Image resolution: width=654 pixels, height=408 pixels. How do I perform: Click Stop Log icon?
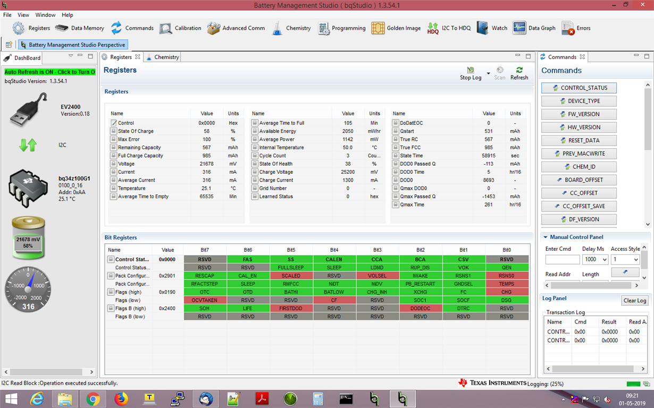tap(471, 70)
